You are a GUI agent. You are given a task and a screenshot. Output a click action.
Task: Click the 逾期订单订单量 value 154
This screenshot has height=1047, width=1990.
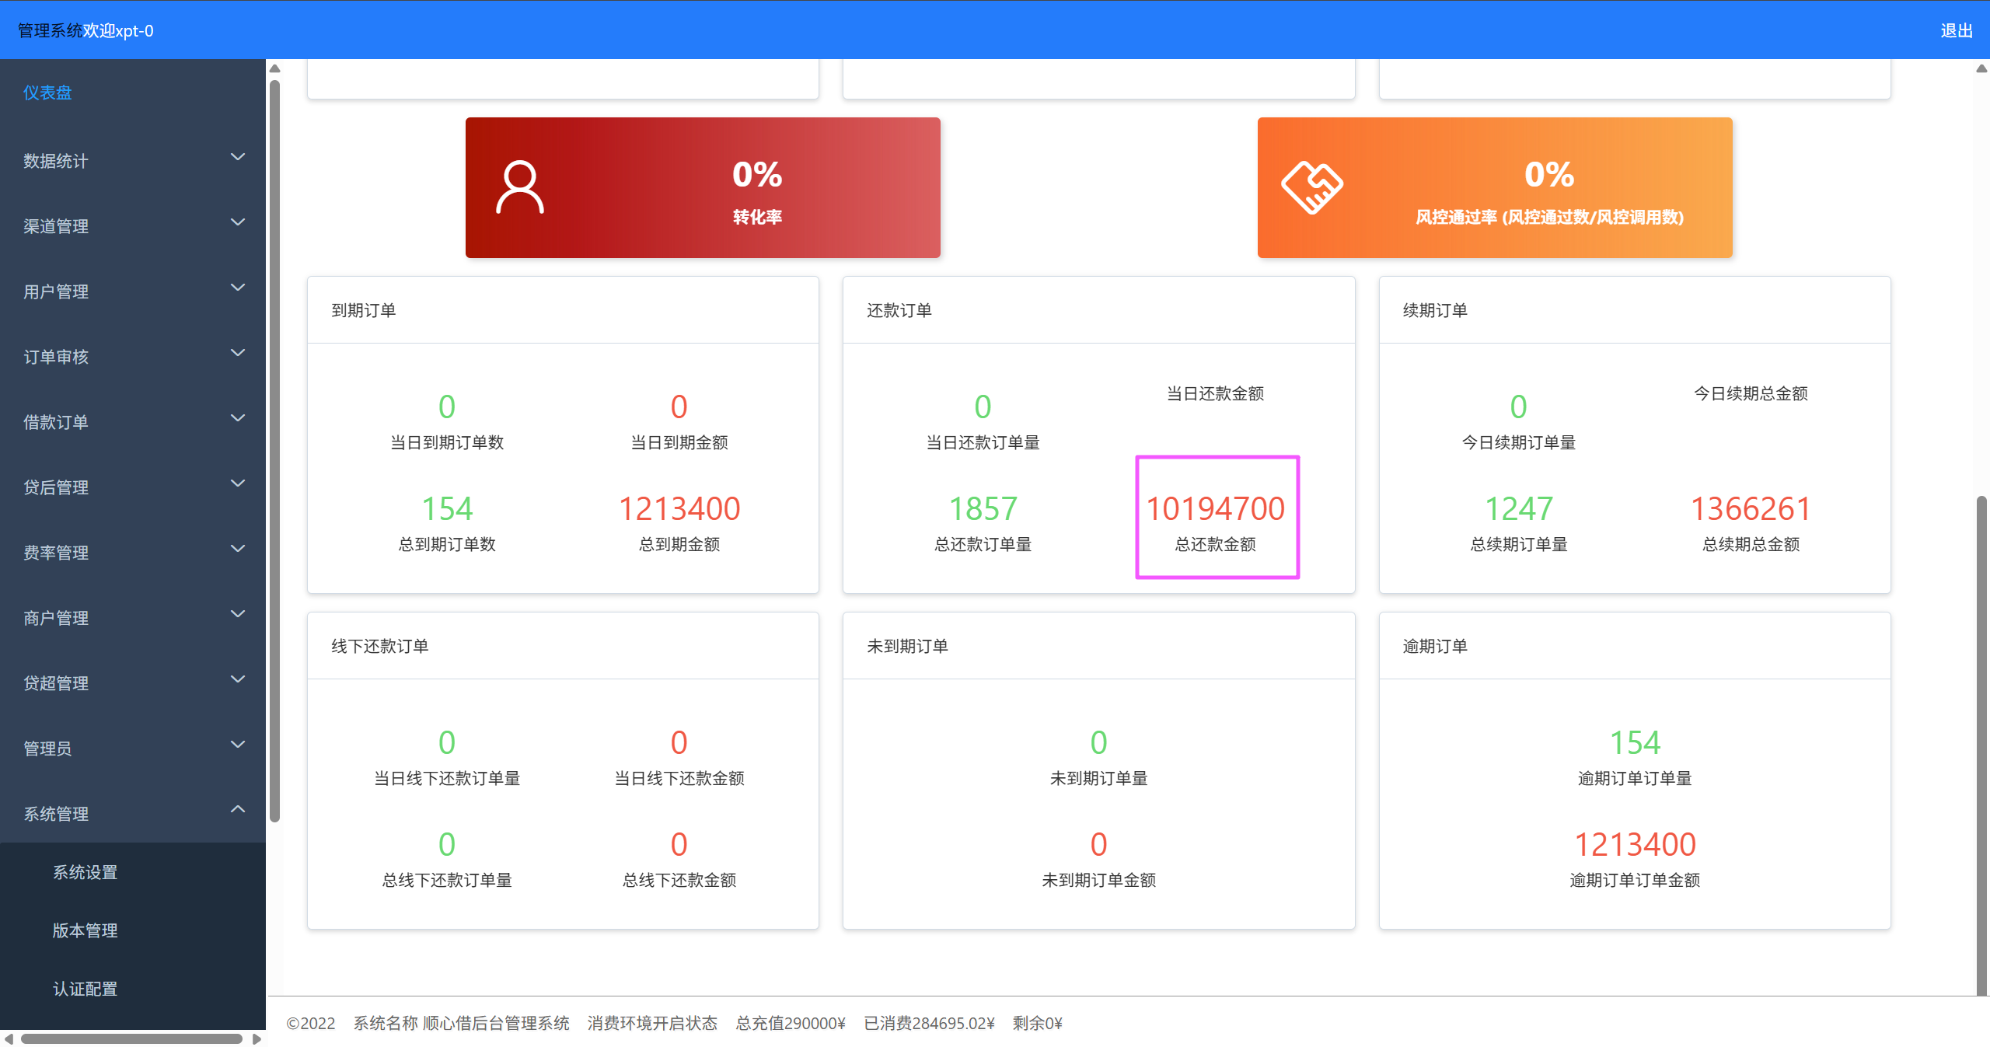[x=1635, y=742]
